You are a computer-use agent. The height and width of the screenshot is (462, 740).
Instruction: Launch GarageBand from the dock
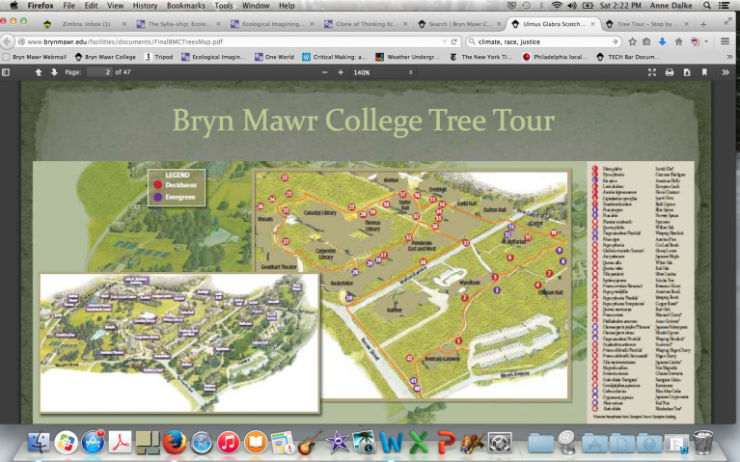click(x=310, y=443)
